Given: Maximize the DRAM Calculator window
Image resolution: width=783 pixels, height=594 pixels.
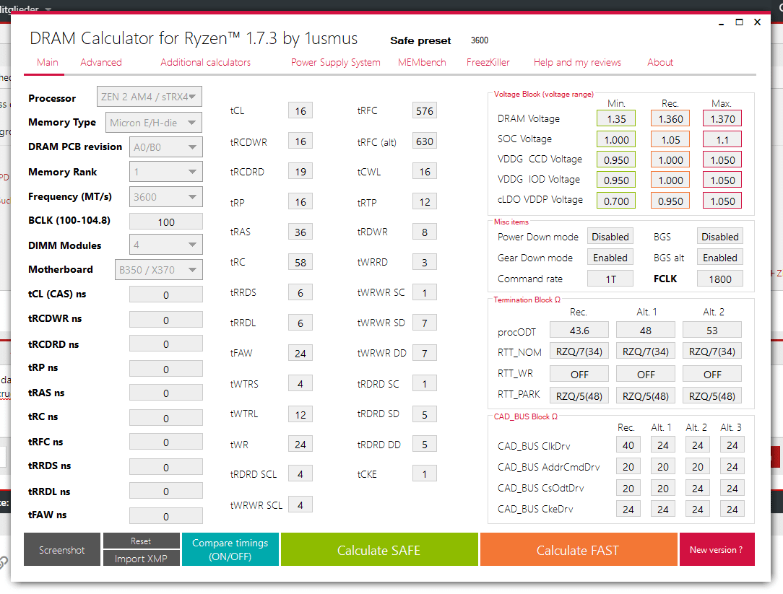Looking at the screenshot, I should [x=740, y=22].
